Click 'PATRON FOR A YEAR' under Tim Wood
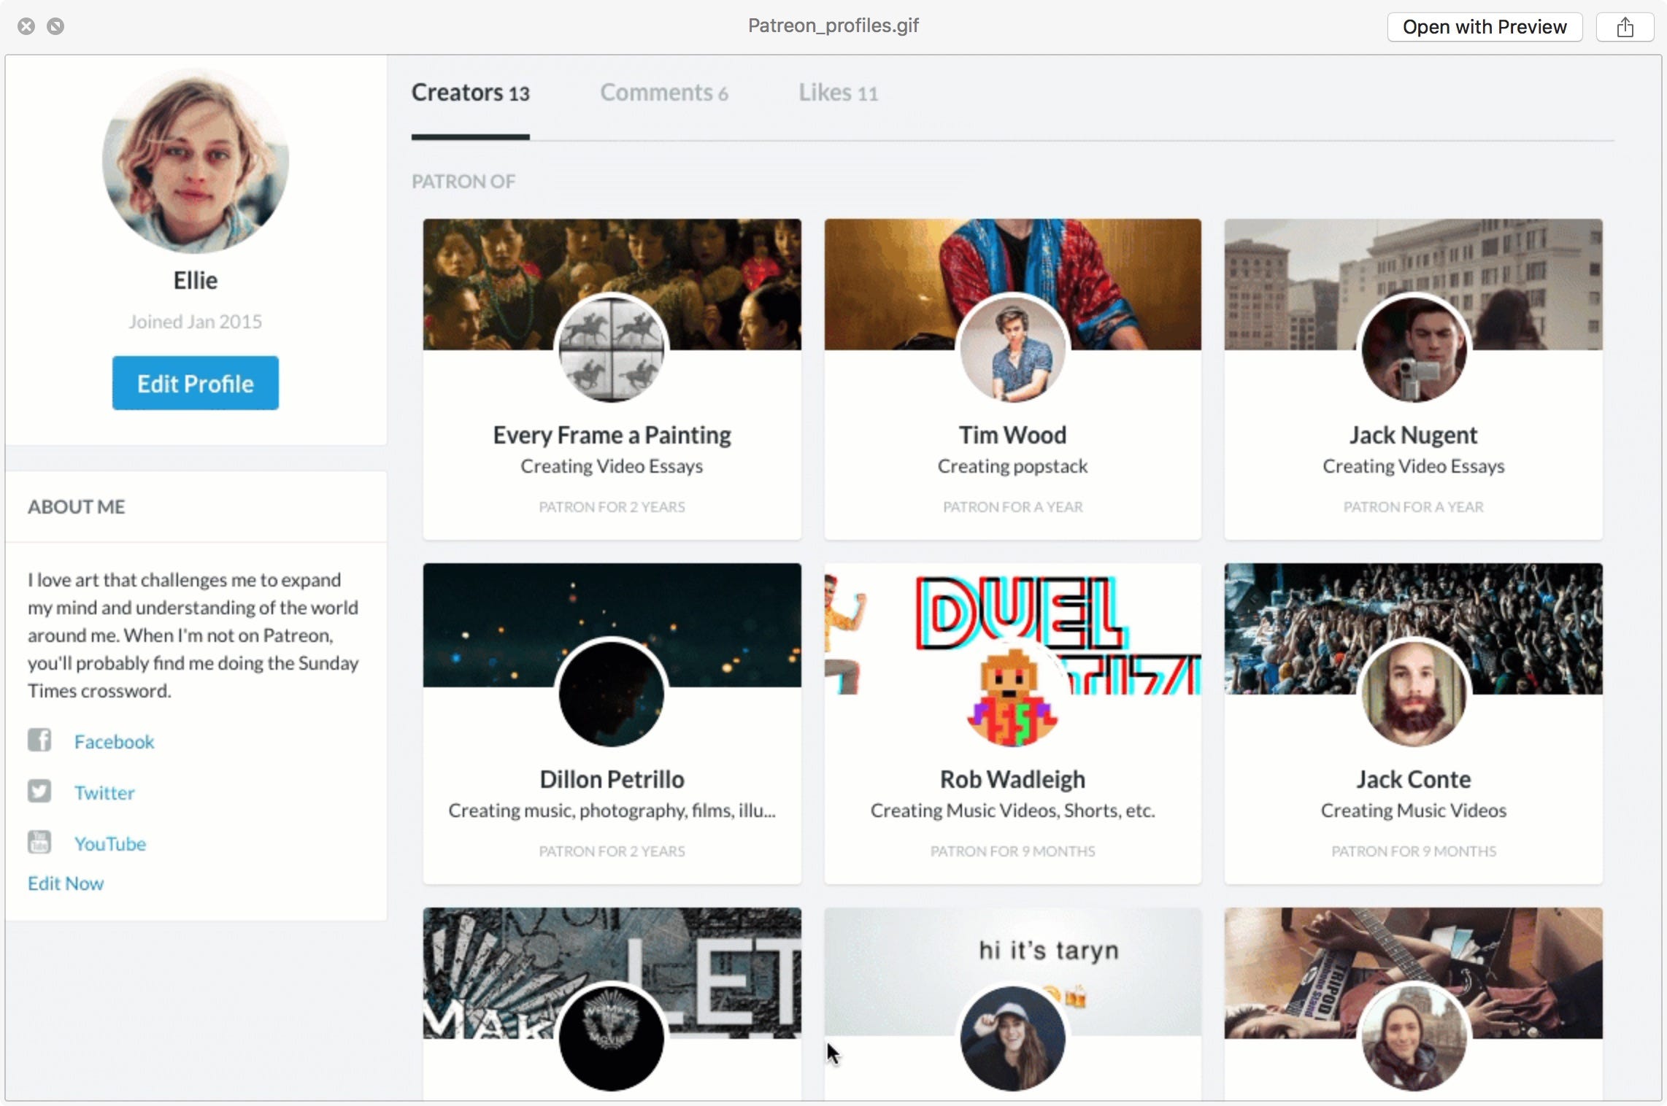Image resolution: width=1667 pixels, height=1106 pixels. [1013, 507]
